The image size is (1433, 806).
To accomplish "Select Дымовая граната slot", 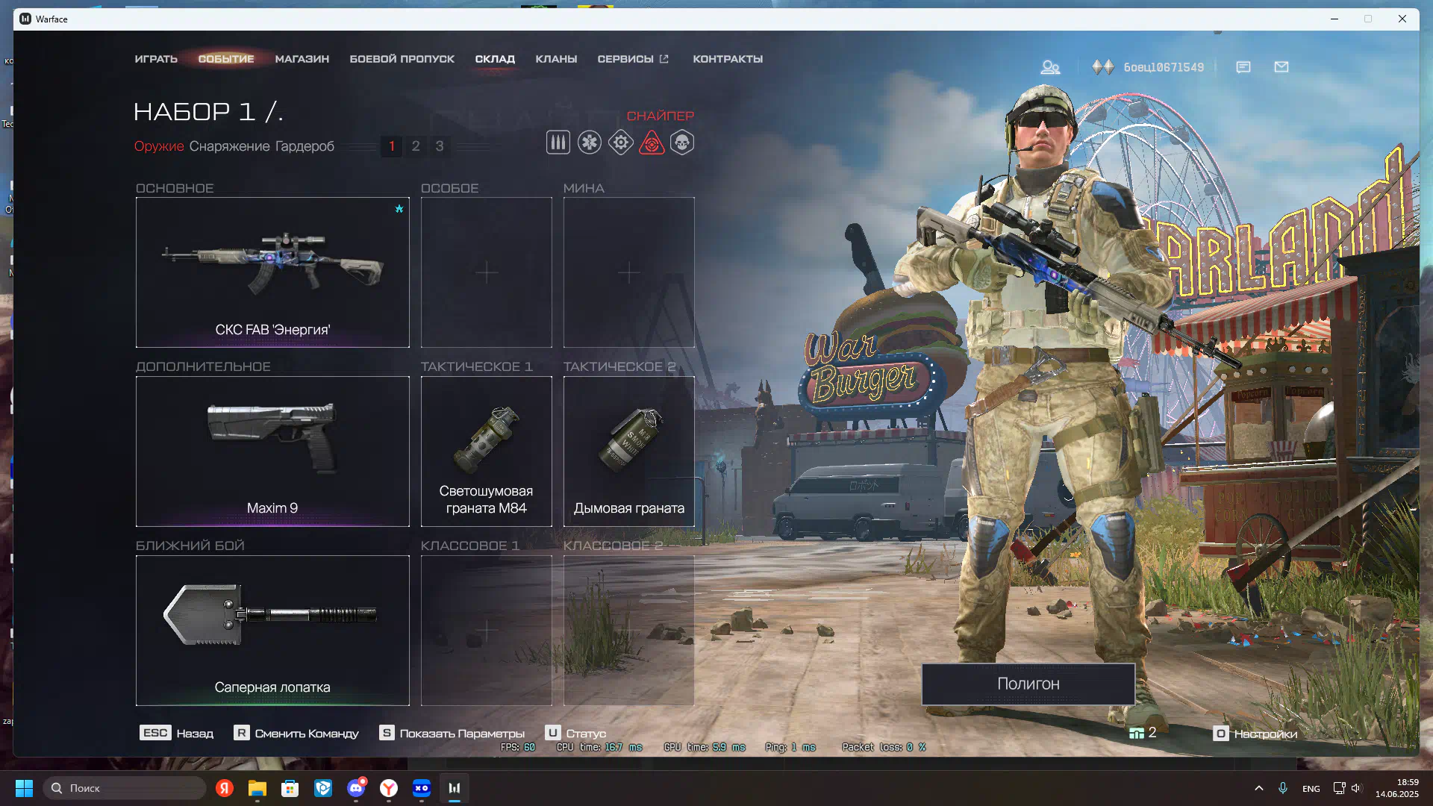I will point(629,452).
